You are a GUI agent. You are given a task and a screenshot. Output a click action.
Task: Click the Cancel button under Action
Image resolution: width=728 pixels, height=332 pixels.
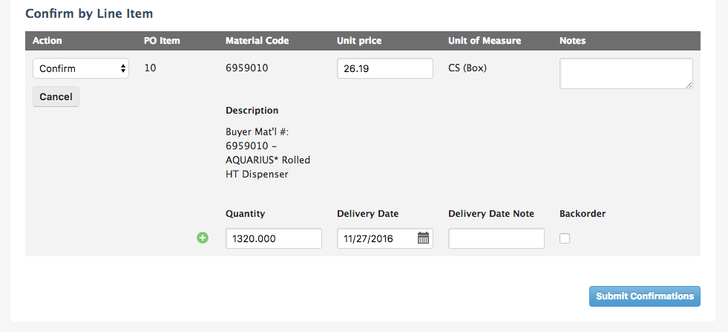coord(56,97)
